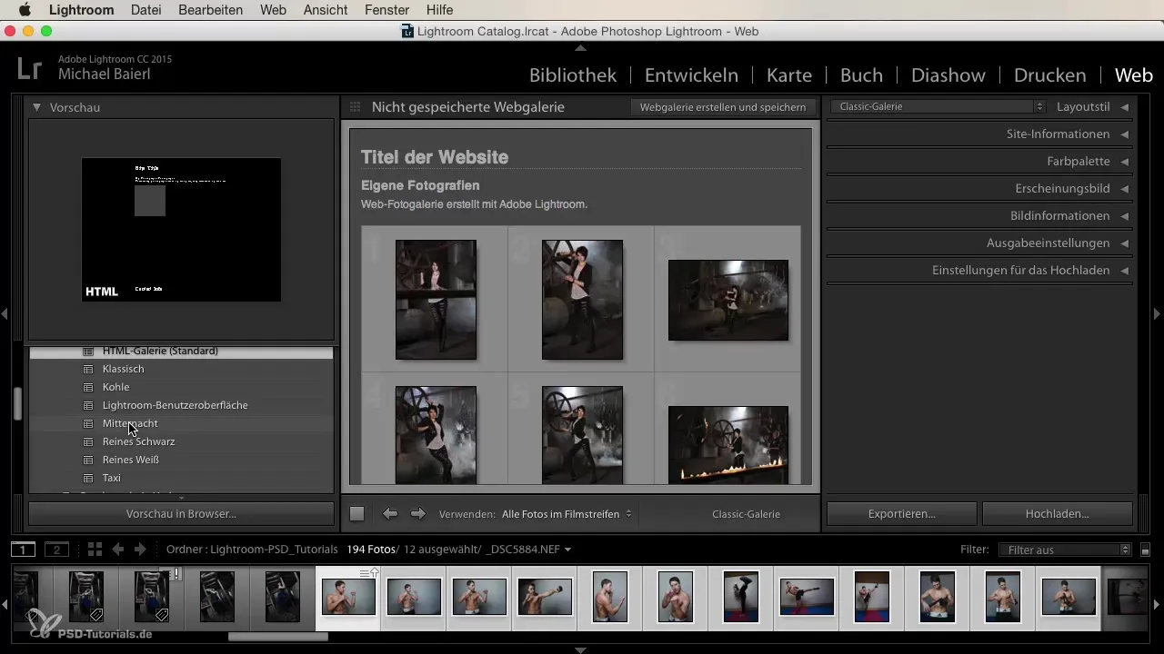The width and height of the screenshot is (1164, 654).
Task: Click the filmstrip horizontal scrollbar
Action: 277,637
